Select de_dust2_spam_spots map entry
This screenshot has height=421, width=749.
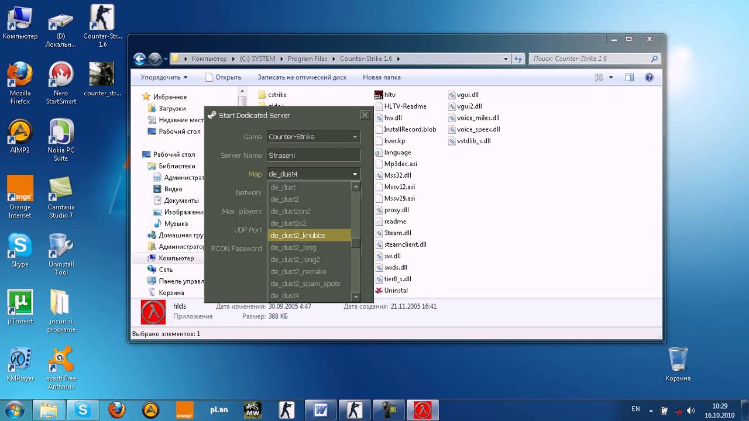309,284
